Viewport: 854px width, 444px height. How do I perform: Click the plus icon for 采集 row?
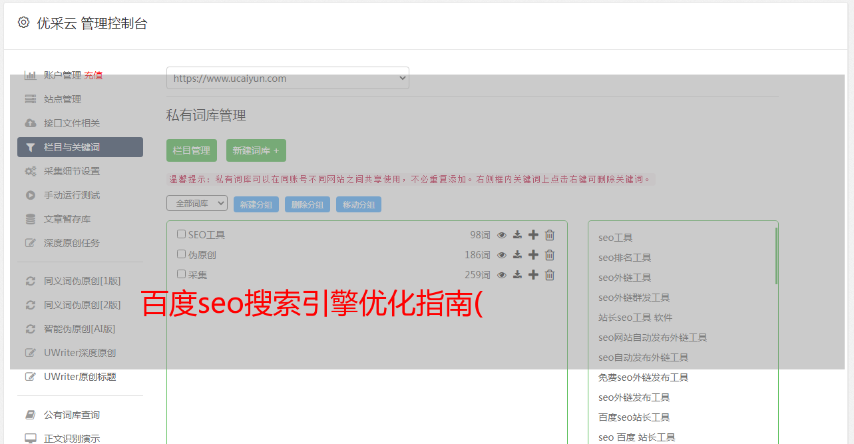pyautogui.click(x=533, y=275)
